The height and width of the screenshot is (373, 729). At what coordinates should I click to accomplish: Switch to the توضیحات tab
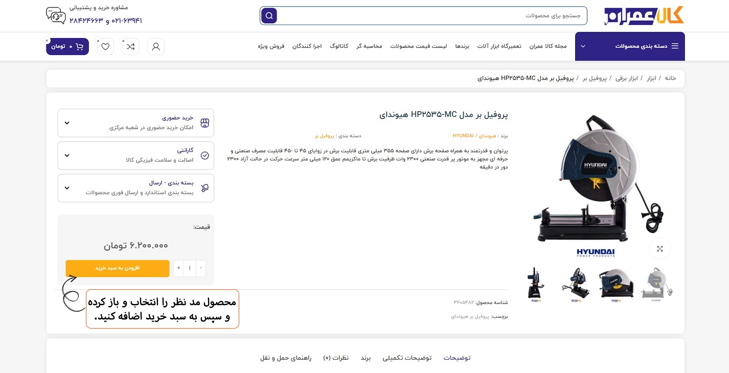(457, 358)
